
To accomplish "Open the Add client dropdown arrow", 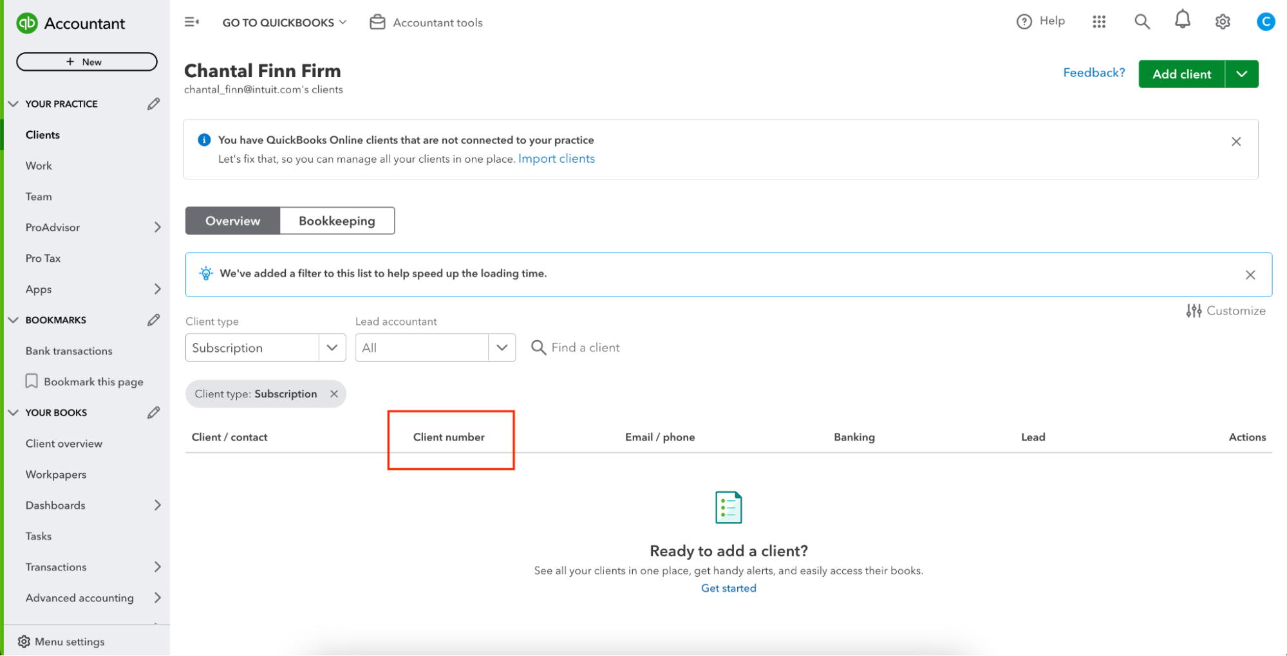I will tap(1241, 74).
